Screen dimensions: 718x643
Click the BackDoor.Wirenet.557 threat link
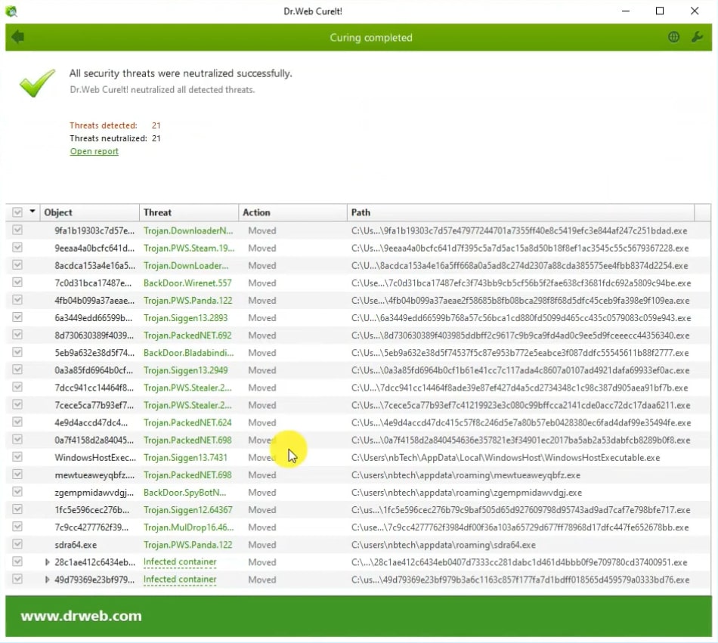point(187,283)
